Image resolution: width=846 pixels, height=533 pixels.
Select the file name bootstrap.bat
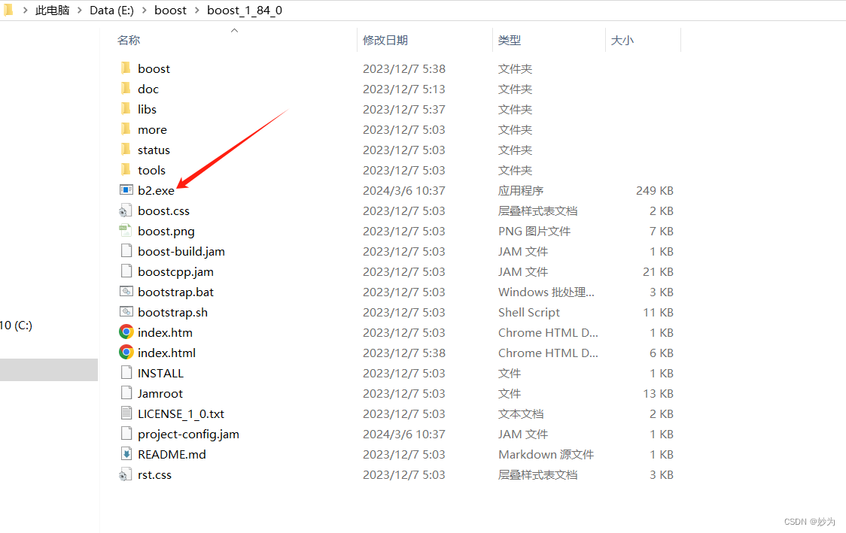(175, 292)
